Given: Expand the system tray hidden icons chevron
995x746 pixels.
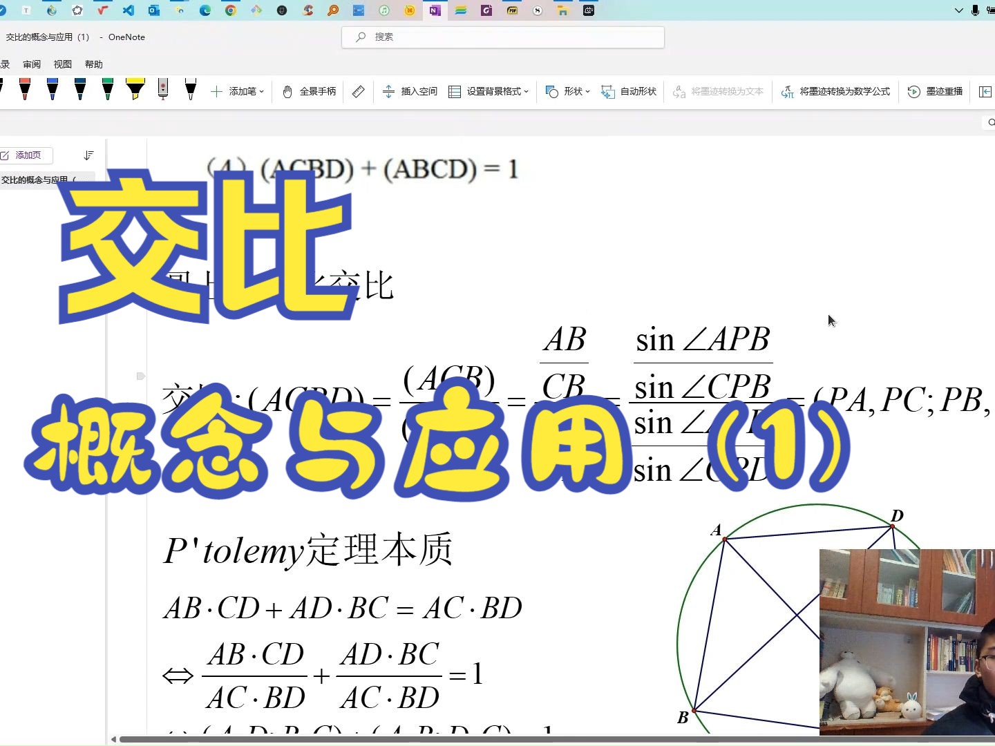Looking at the screenshot, I should pos(958,10).
